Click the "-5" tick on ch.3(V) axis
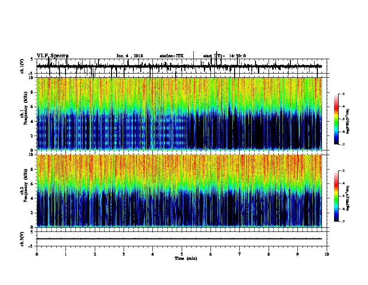The image size is (368, 285). tap(32, 246)
